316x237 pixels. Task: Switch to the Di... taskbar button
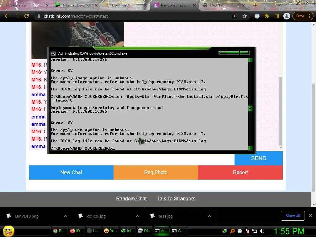click(144, 231)
